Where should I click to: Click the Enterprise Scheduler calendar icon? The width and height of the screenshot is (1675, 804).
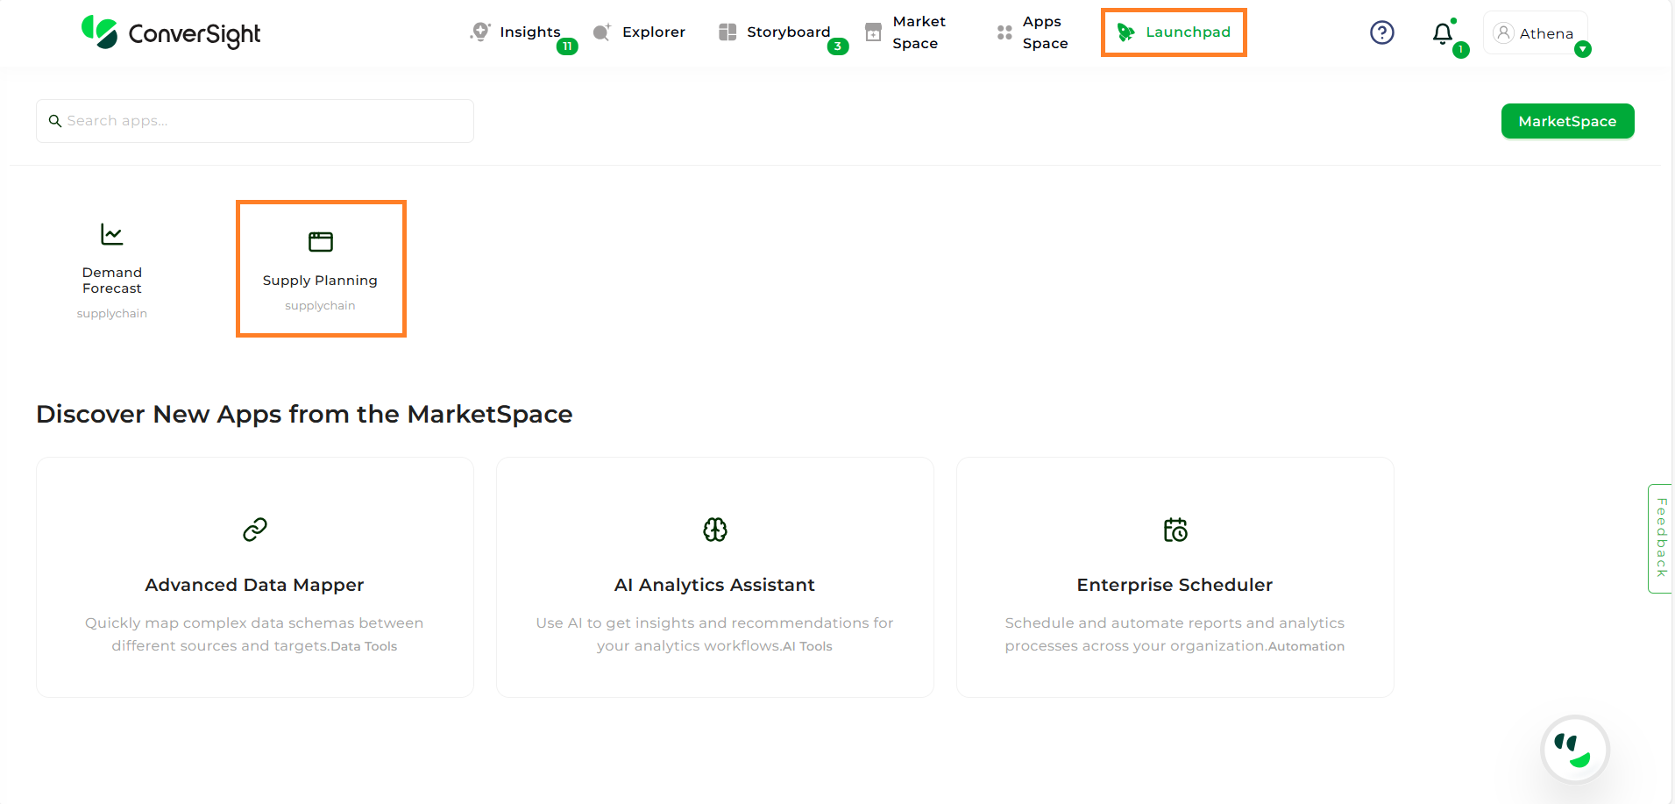pyautogui.click(x=1175, y=530)
